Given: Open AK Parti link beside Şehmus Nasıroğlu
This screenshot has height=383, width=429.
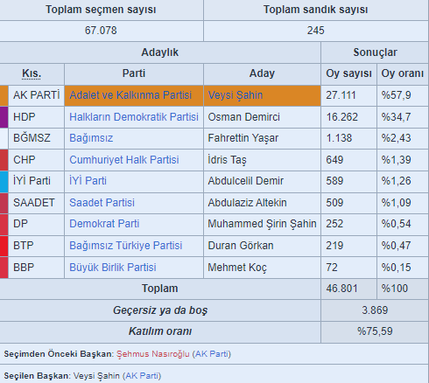Looking at the screenshot, I should 212,354.
